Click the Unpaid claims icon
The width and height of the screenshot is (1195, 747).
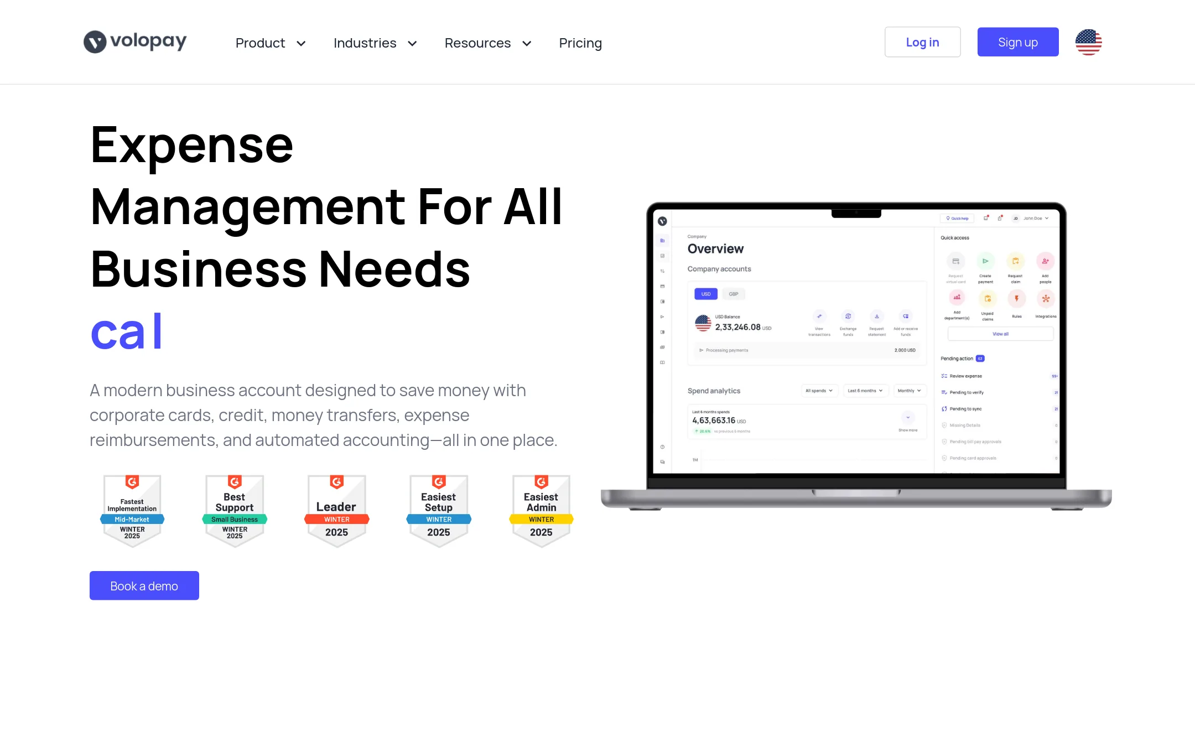click(x=988, y=299)
